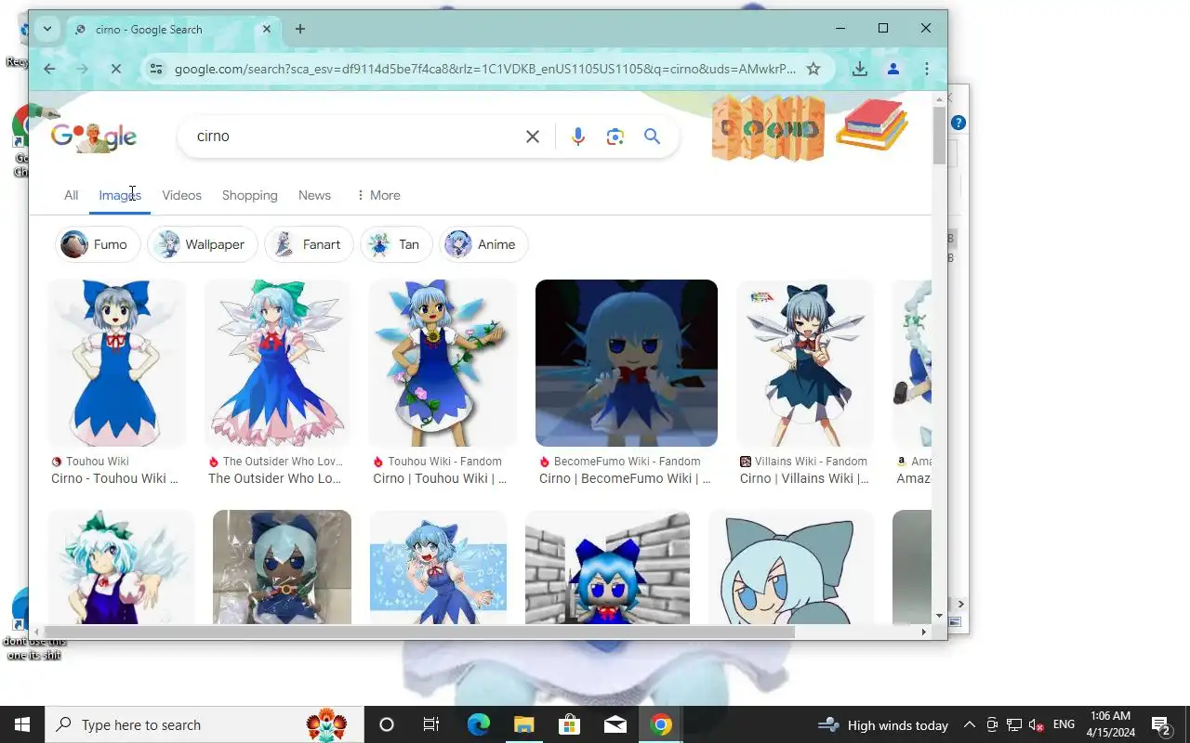Screen dimensions: 1190x743
Task: Bookmark this page with the star
Action: (x=813, y=69)
